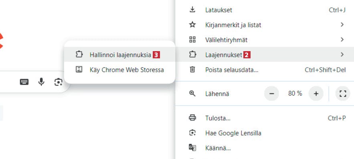Click the microphone voice search icon
Screen dimensions: 354x159
click(x=41, y=82)
